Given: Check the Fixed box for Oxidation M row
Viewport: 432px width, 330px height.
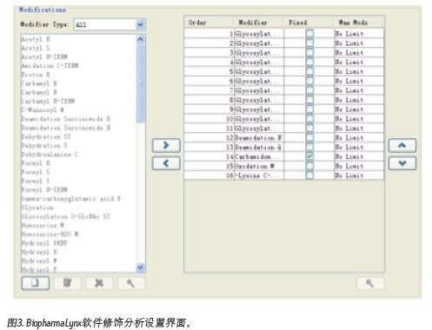Looking at the screenshot, I should [309, 166].
